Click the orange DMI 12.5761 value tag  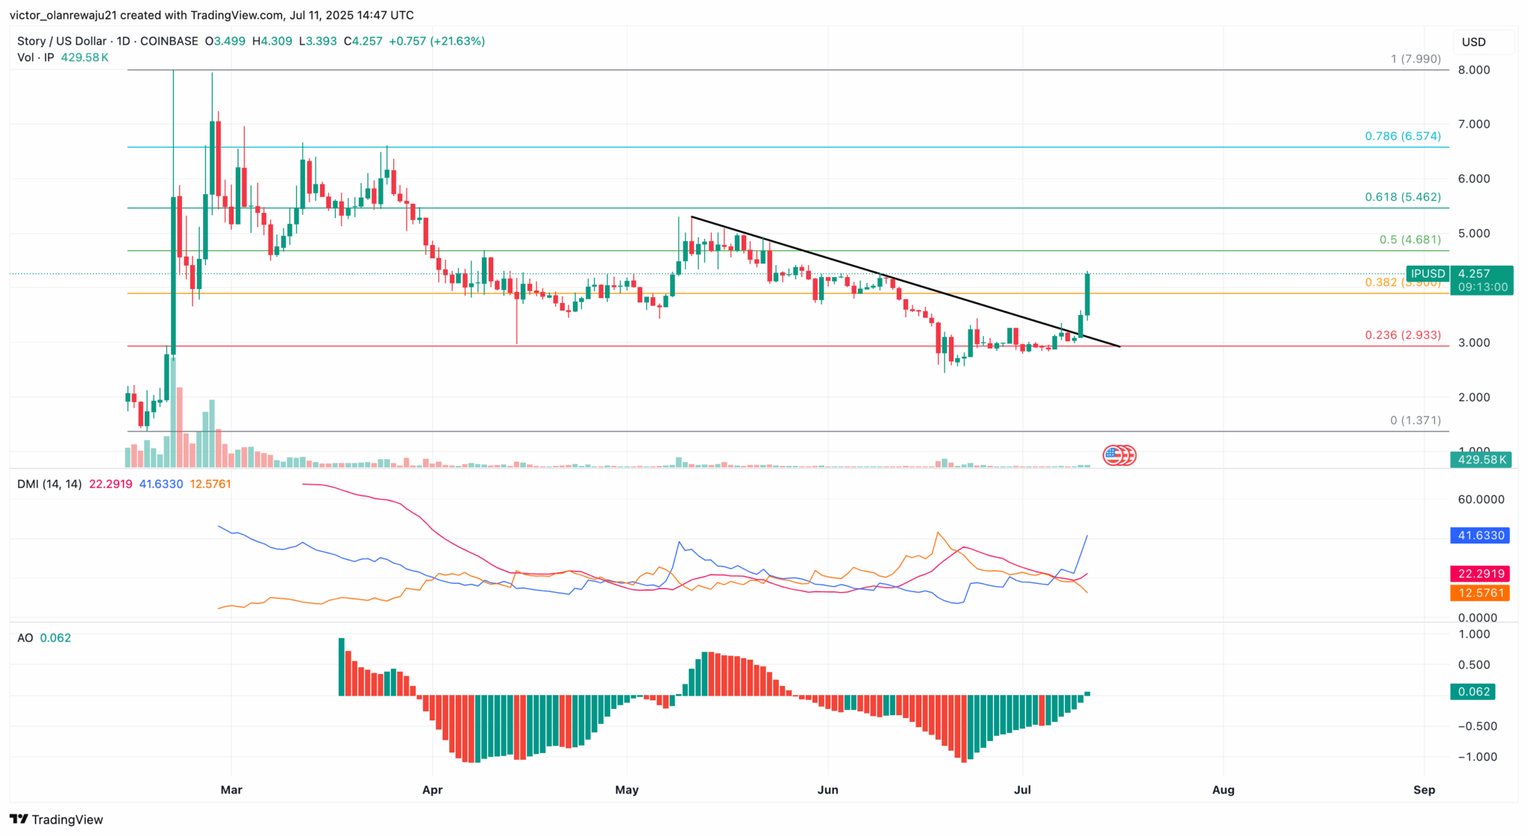coord(1481,593)
